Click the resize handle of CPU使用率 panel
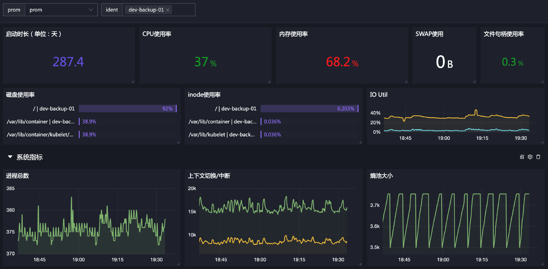The image size is (548, 269). (269, 82)
